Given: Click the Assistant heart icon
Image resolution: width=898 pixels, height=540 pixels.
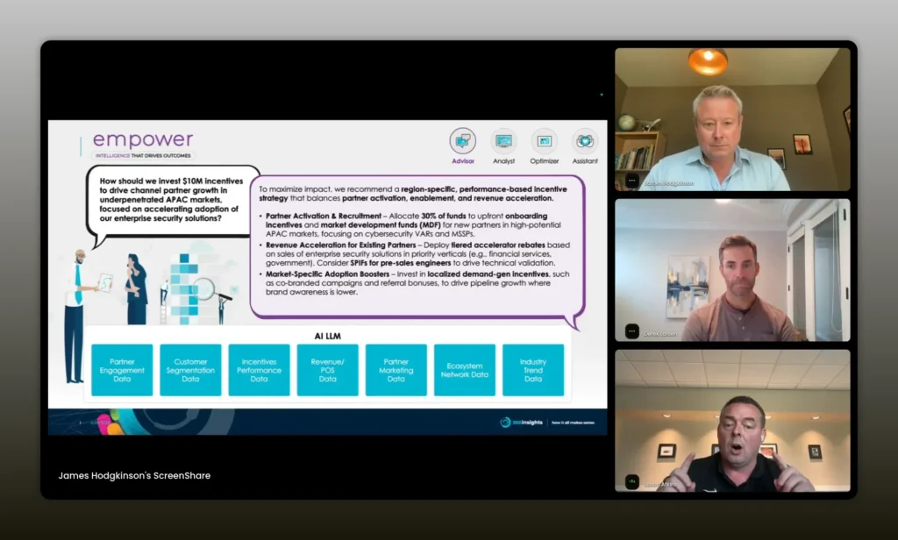Looking at the screenshot, I should pos(585,140).
